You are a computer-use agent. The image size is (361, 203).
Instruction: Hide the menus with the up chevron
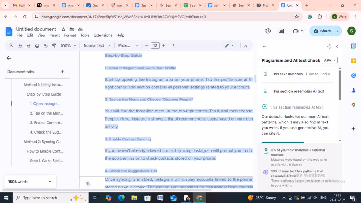click(246, 45)
